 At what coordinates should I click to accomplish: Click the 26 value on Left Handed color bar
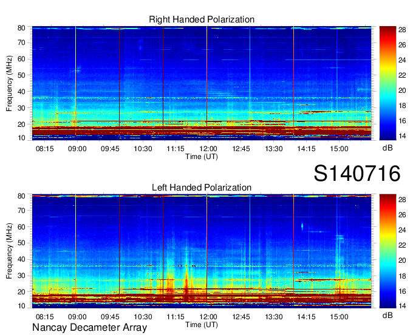click(402, 215)
